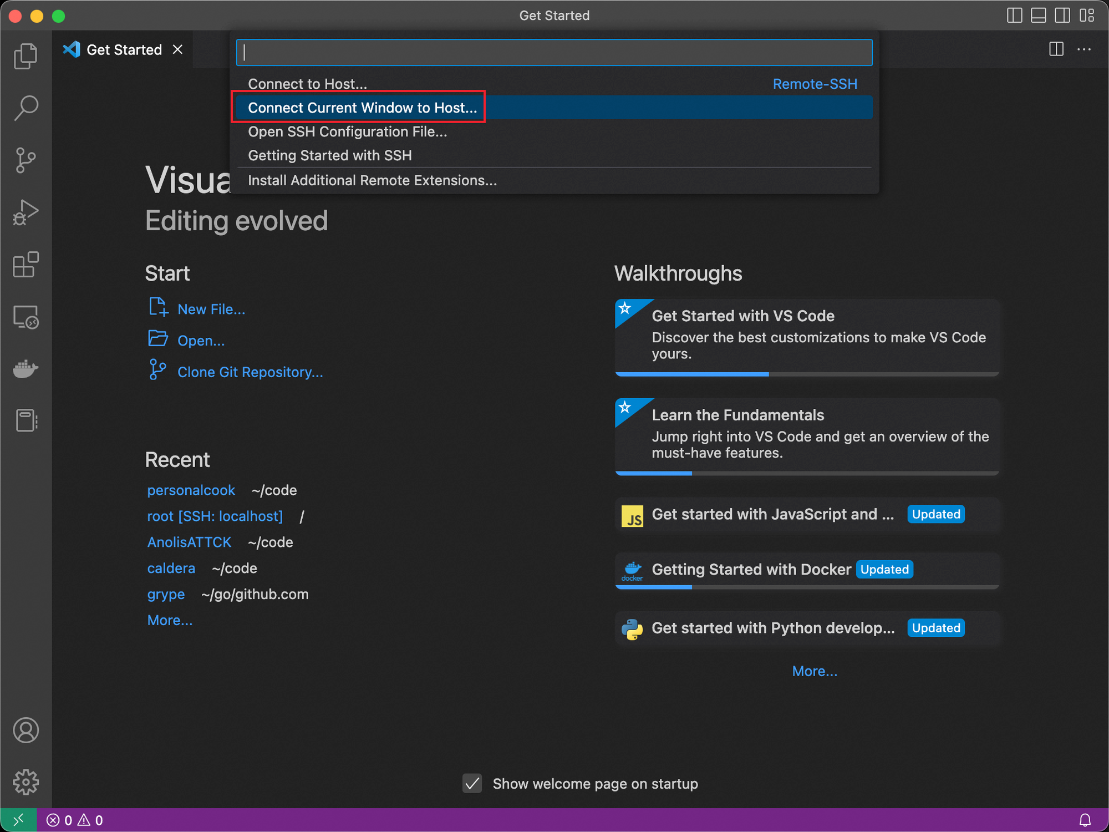Open the Remote Explorer view

click(x=26, y=317)
